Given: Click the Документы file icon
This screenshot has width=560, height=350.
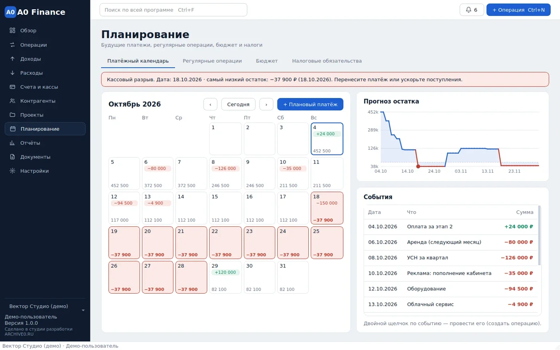Looking at the screenshot, I should pyautogui.click(x=12, y=157).
